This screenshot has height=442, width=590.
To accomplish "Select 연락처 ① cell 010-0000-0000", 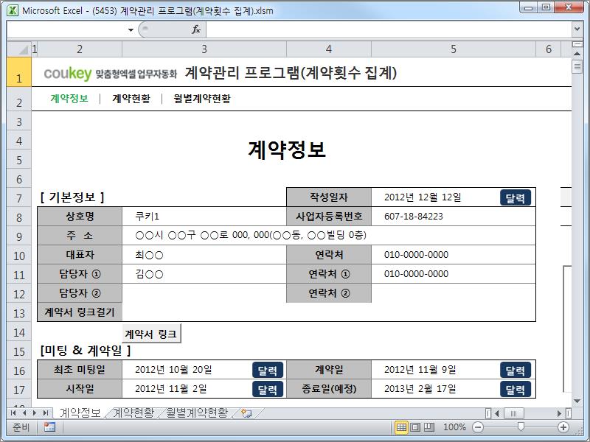I will pyautogui.click(x=453, y=274).
